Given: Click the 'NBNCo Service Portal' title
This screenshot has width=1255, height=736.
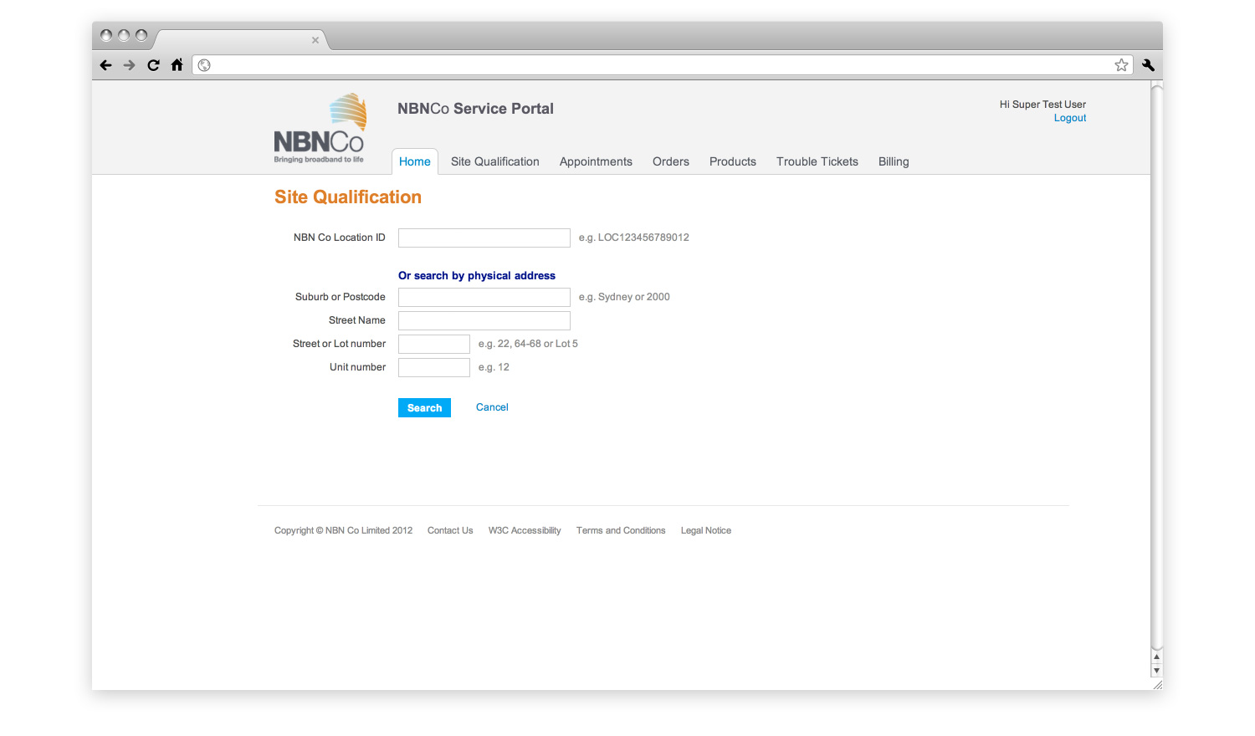Looking at the screenshot, I should [475, 109].
